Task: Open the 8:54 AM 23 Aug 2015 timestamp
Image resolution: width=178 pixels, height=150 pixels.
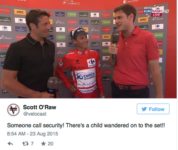Action: click(33, 134)
